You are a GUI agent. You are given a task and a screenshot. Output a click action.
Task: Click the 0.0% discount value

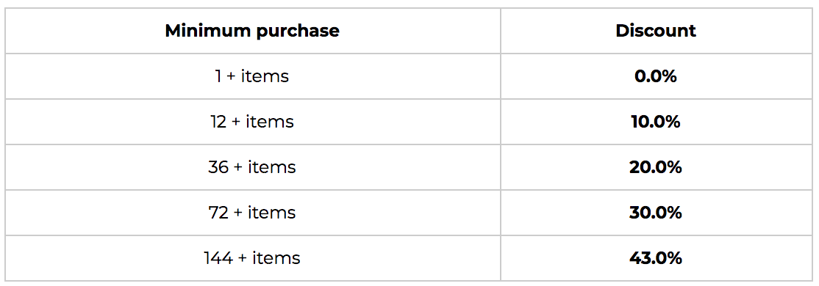pyautogui.click(x=656, y=76)
